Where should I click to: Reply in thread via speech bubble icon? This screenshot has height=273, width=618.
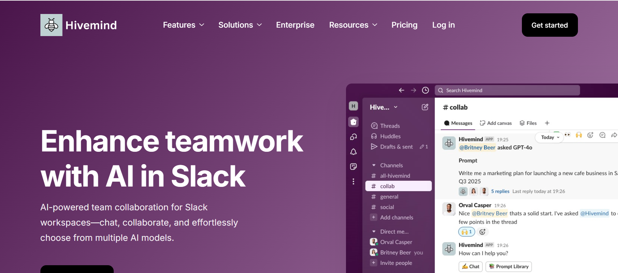[602, 135]
